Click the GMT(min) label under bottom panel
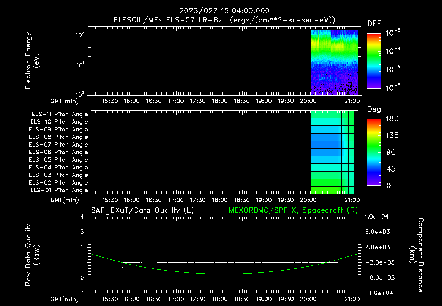Image resolution: width=442 pixels, height=306 pixels. tap(65, 299)
